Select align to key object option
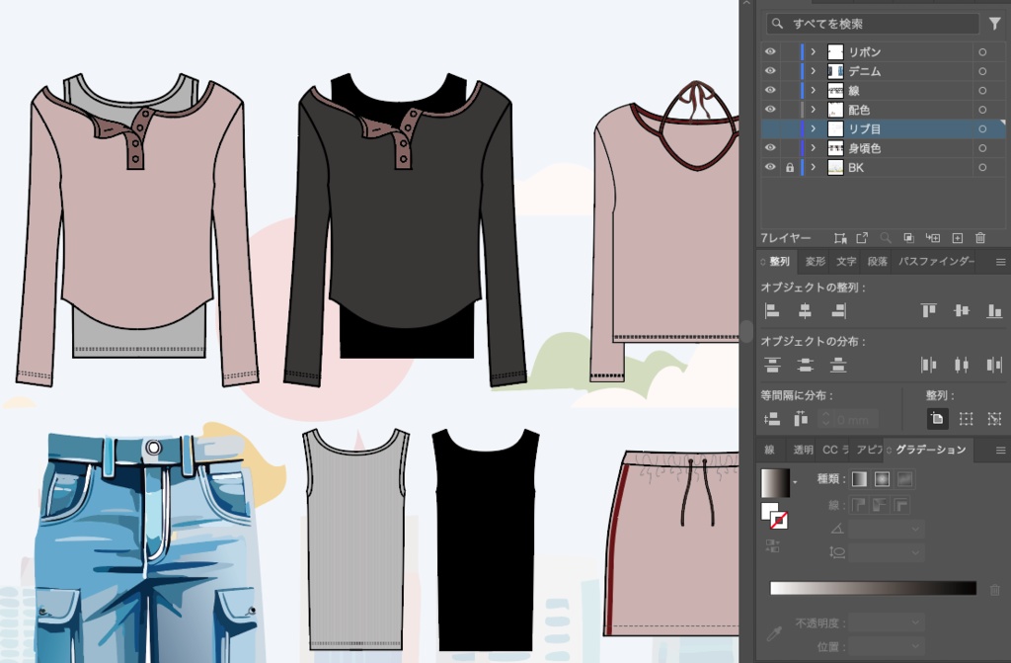This screenshot has height=663, width=1011. (x=994, y=419)
